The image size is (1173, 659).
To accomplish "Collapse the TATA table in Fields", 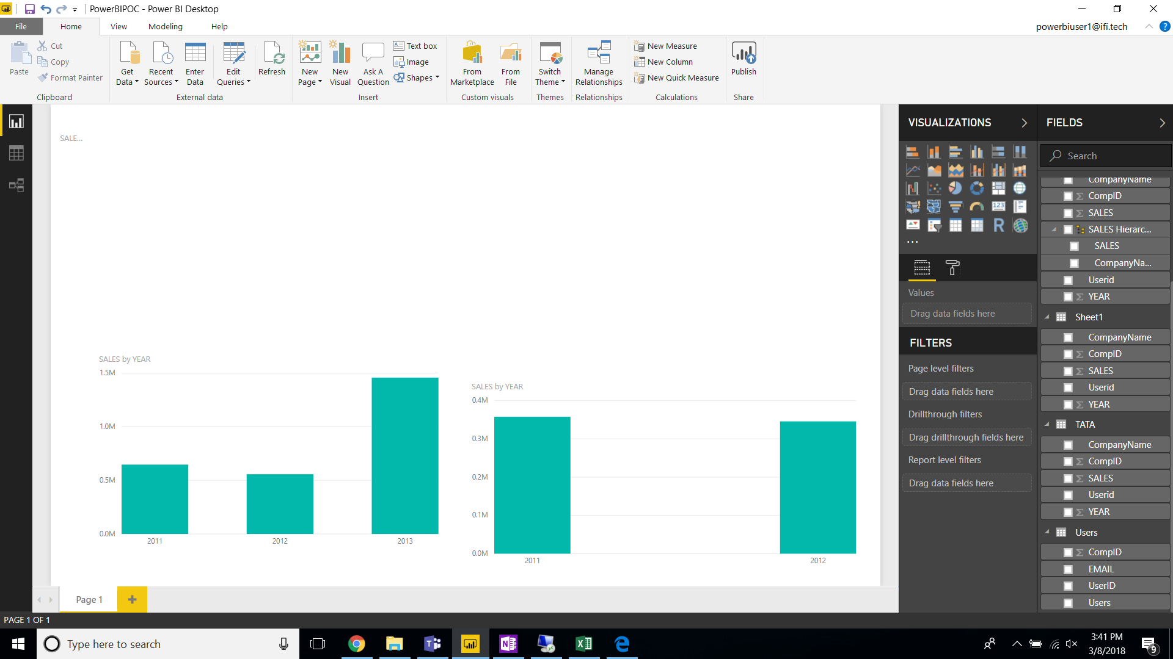I will coord(1047,425).
